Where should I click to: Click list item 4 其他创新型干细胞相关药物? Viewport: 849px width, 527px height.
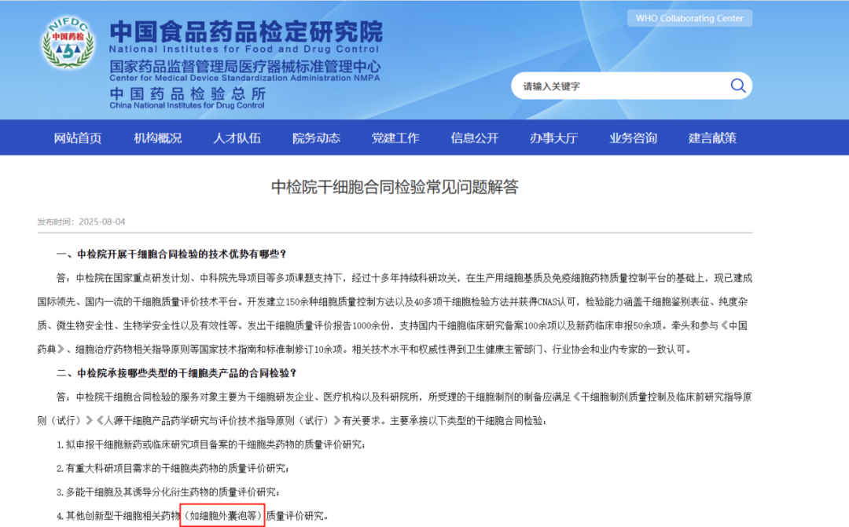point(193,516)
